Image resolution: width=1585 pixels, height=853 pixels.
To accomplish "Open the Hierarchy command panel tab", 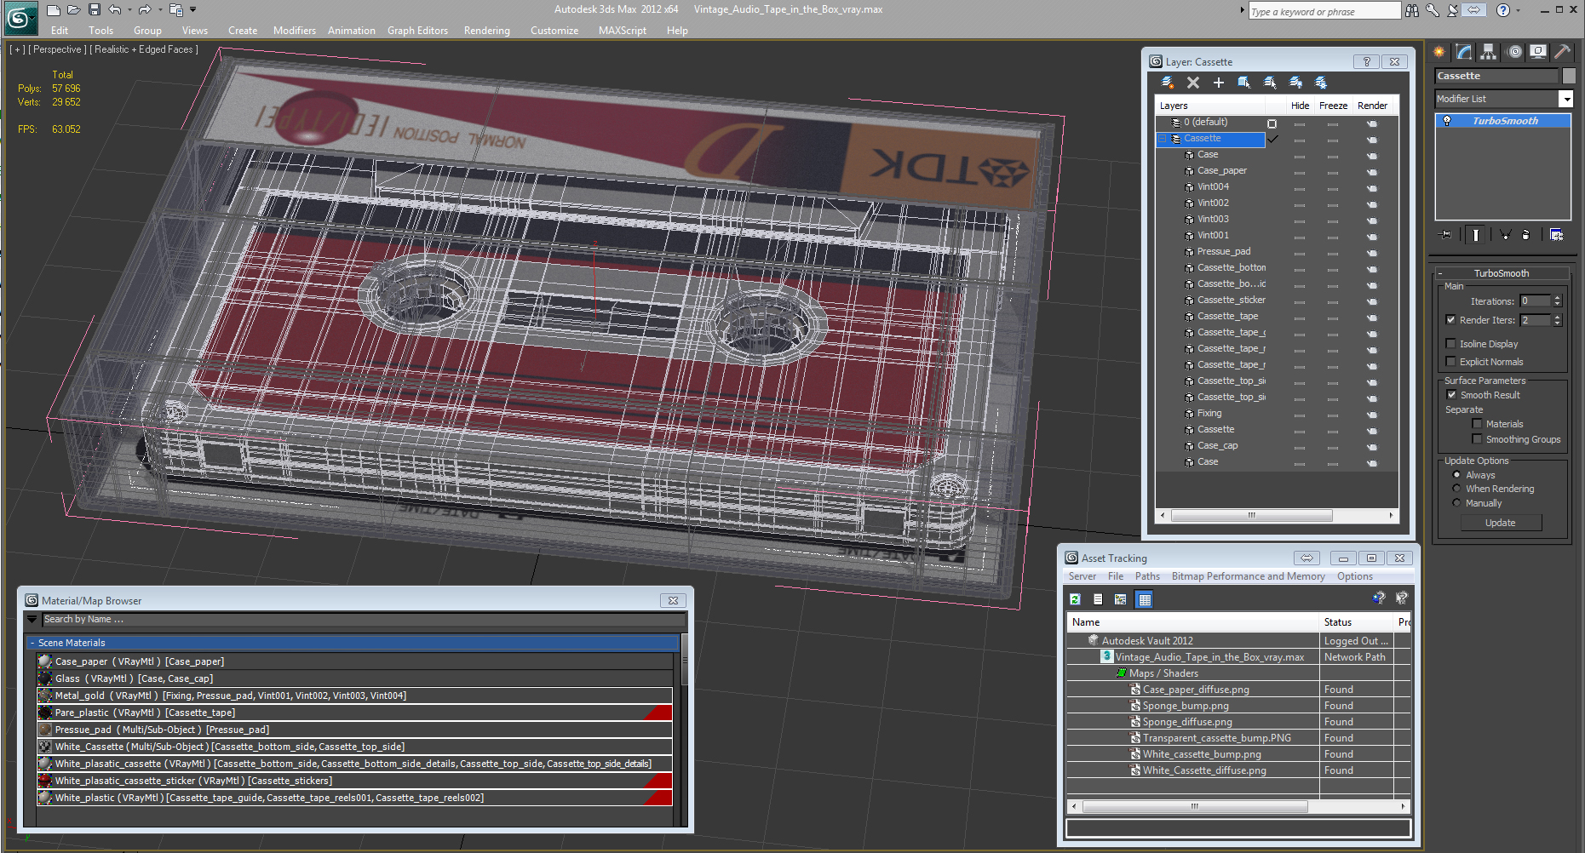I will tap(1488, 52).
